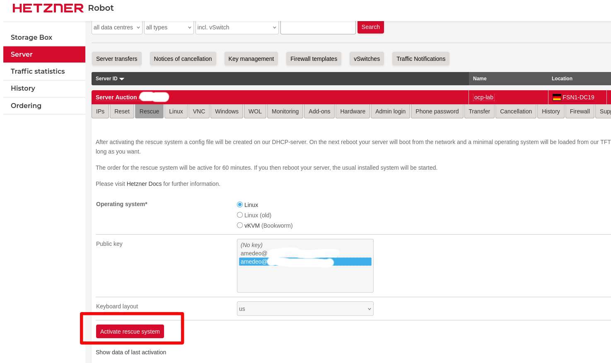Screen dimensions: 611x363
Task: Click Show data of last activation
Action: [x=131, y=352]
